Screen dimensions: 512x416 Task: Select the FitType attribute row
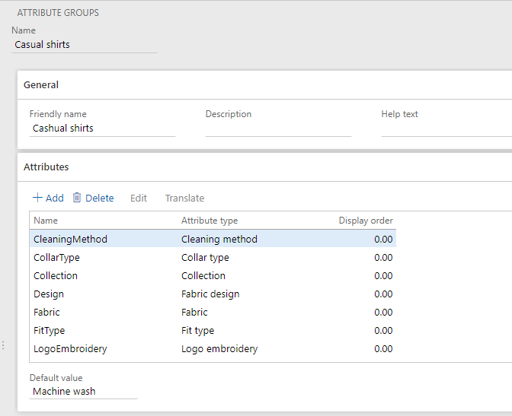point(50,330)
